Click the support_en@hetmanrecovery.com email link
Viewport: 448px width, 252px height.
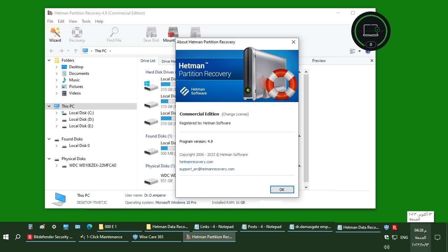point(207,169)
